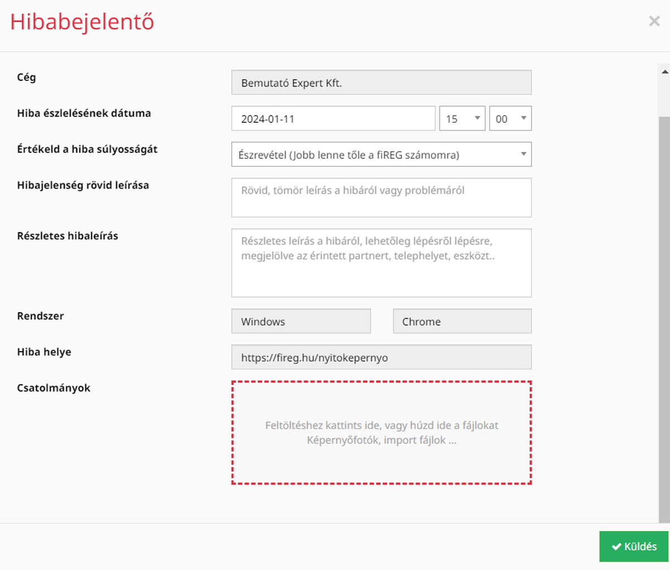This screenshot has width=670, height=570.
Task: Click the checkmark icon on the Küldés button
Action: pyautogui.click(x=616, y=547)
